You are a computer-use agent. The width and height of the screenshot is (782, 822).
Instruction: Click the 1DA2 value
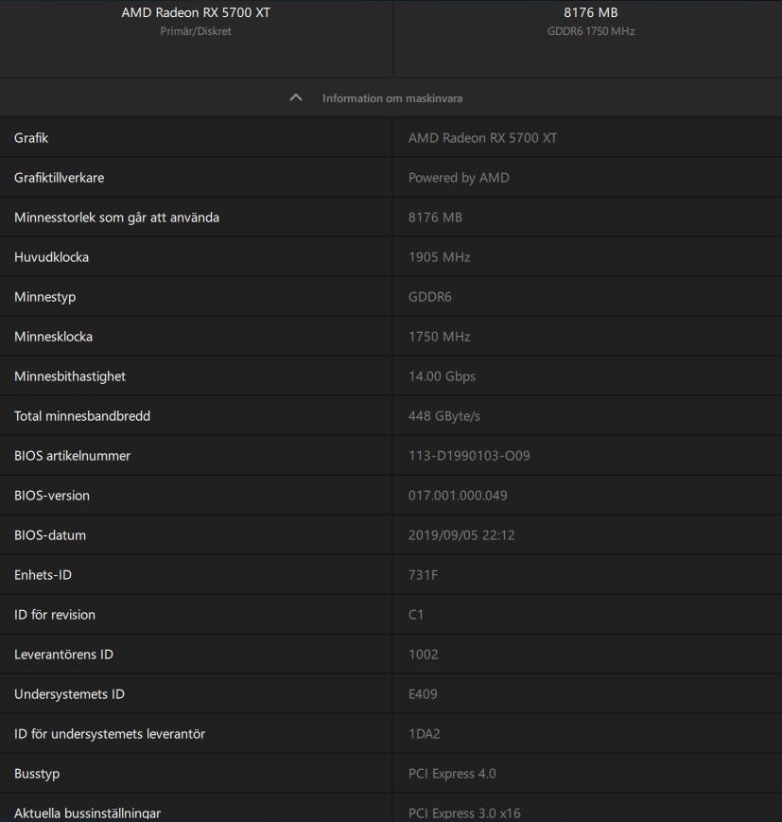(424, 734)
